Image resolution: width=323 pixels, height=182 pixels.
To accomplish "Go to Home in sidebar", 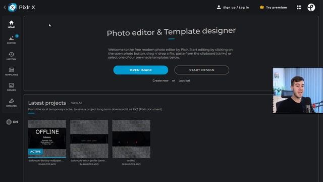I will point(11,24).
